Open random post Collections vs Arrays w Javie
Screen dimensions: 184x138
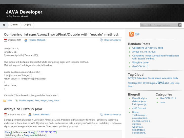pos(148,48)
